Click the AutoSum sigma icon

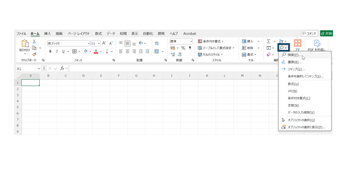269,41
